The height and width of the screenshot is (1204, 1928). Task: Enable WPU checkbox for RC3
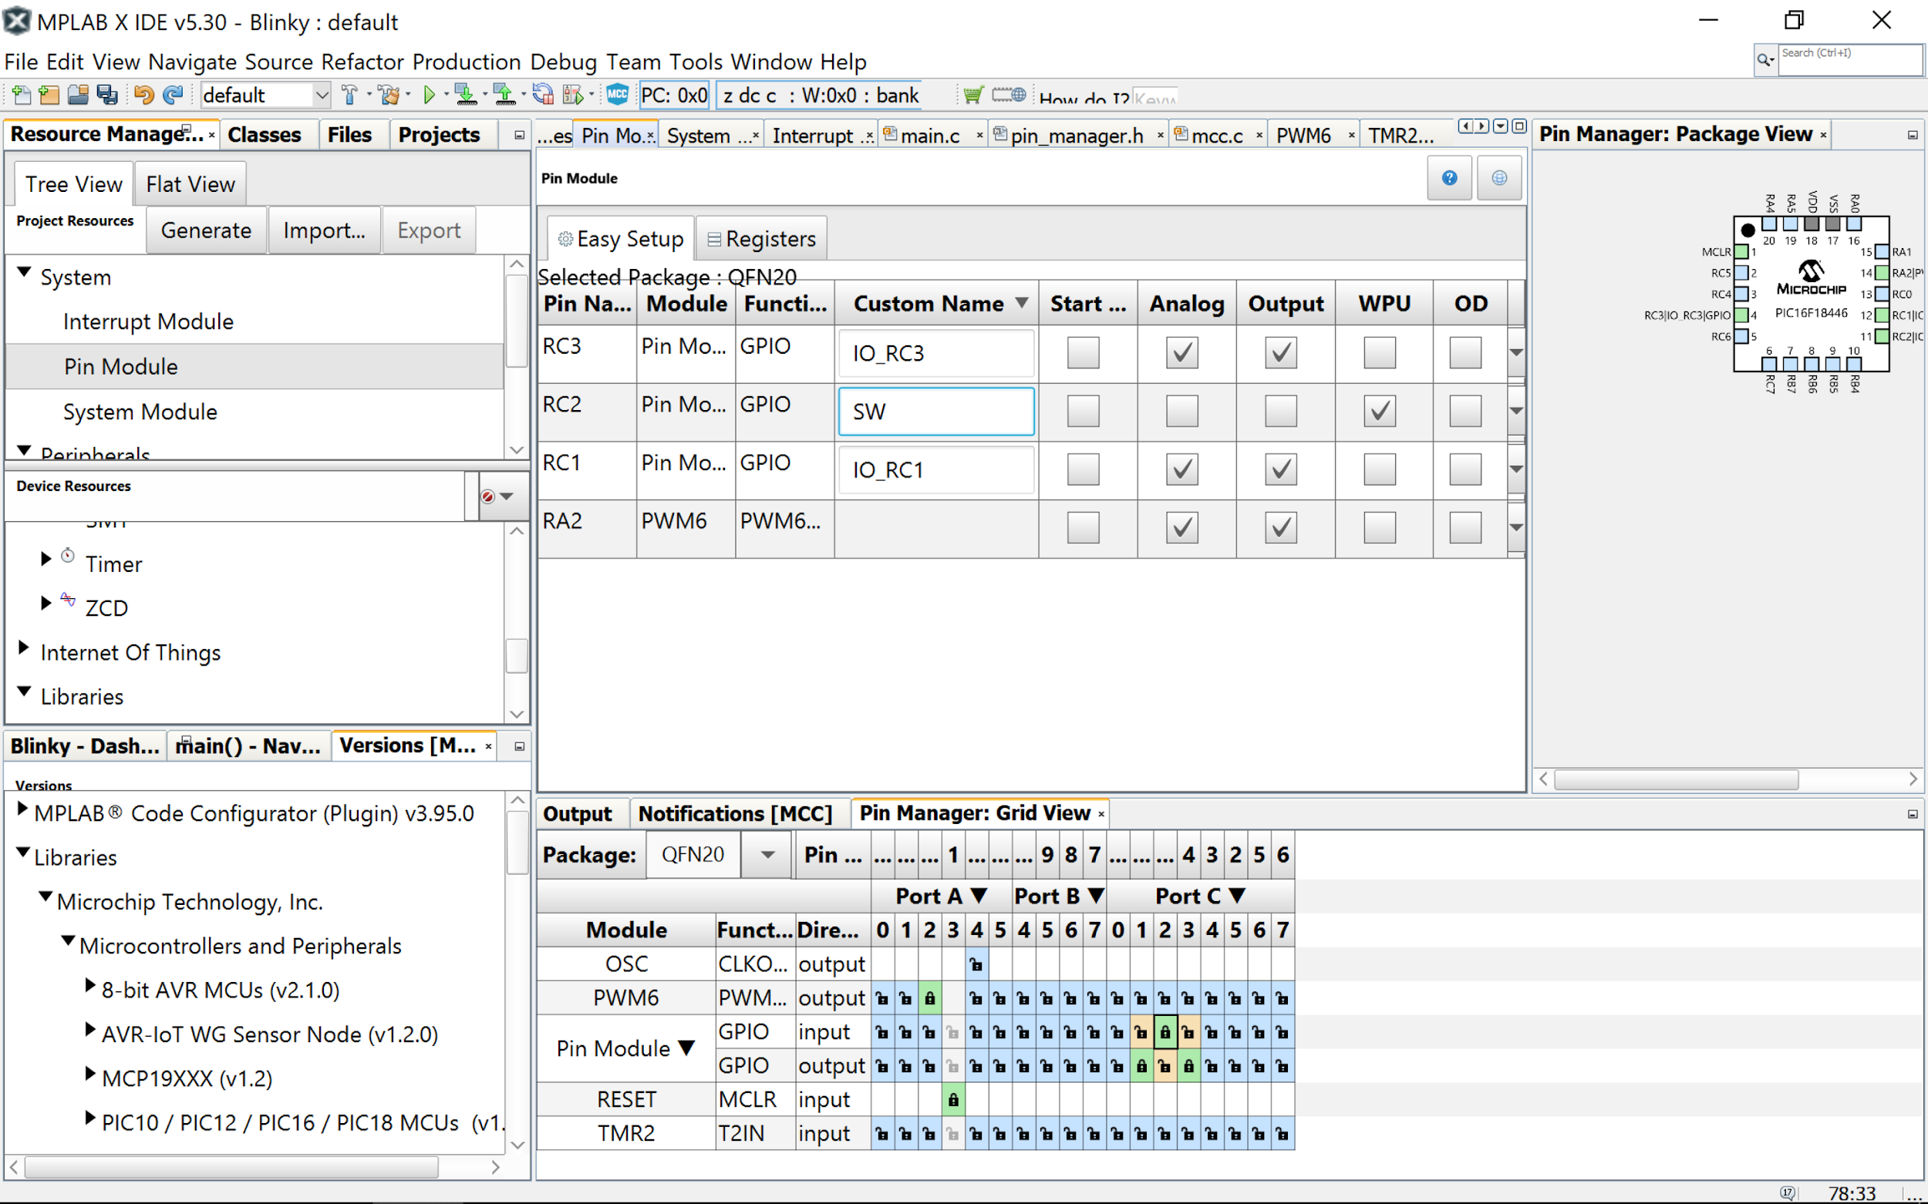pos(1380,353)
